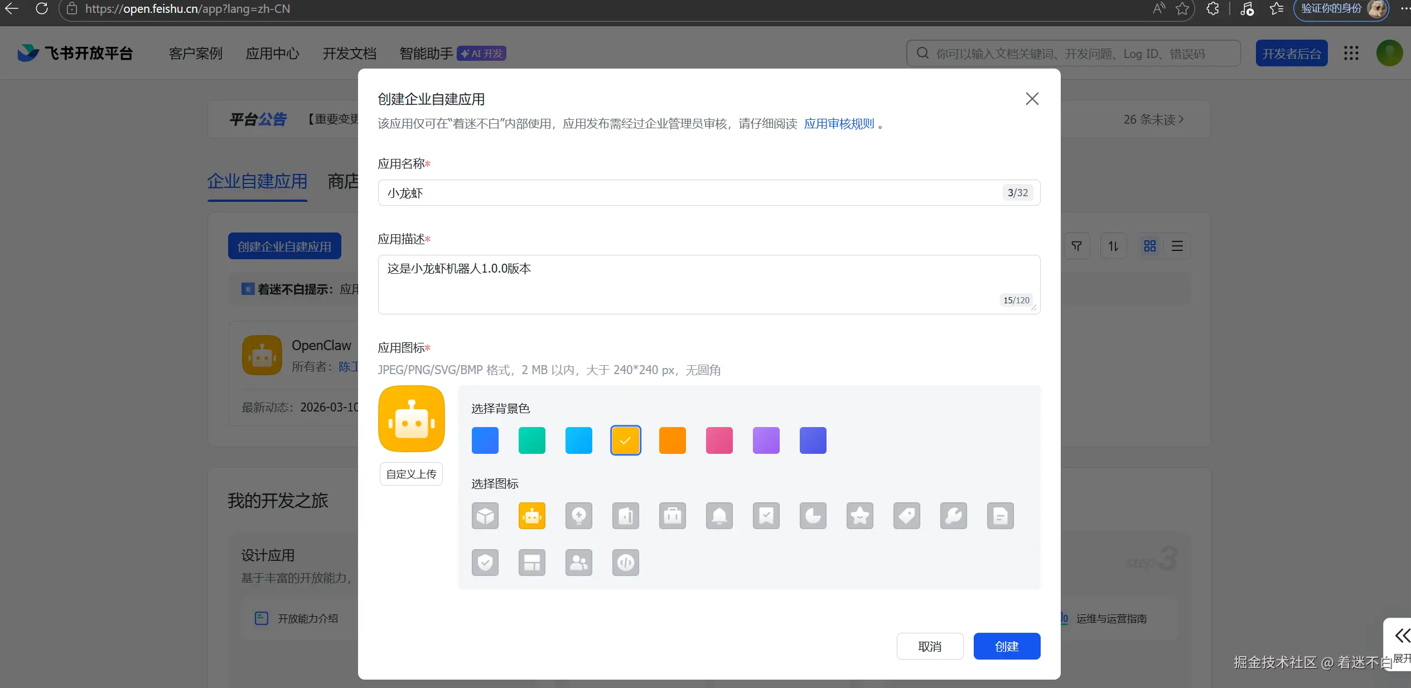Image resolution: width=1411 pixels, height=688 pixels.
Task: Open the 开发文档 menu
Action: (349, 54)
